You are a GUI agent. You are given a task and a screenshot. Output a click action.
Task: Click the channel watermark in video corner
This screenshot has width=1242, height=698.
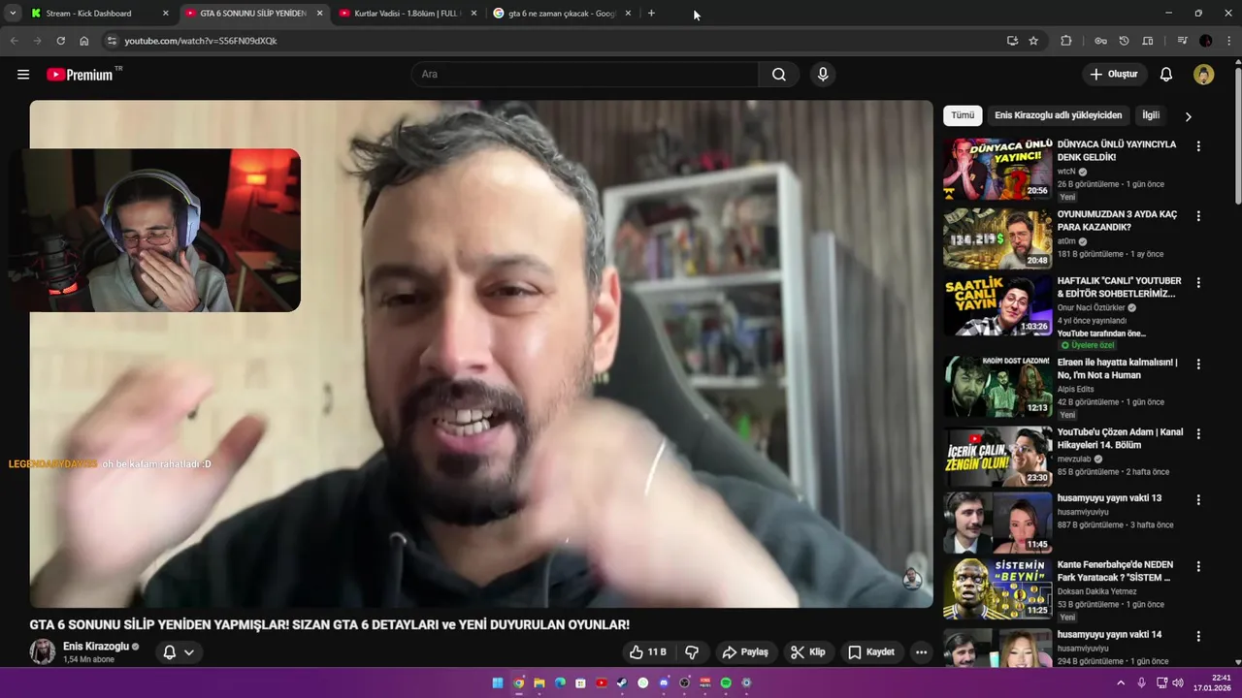912,579
